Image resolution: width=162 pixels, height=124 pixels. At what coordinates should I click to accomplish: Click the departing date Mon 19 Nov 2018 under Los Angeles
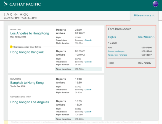click(18, 37)
